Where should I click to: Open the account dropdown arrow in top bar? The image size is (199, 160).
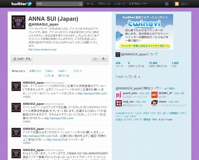point(187,4)
